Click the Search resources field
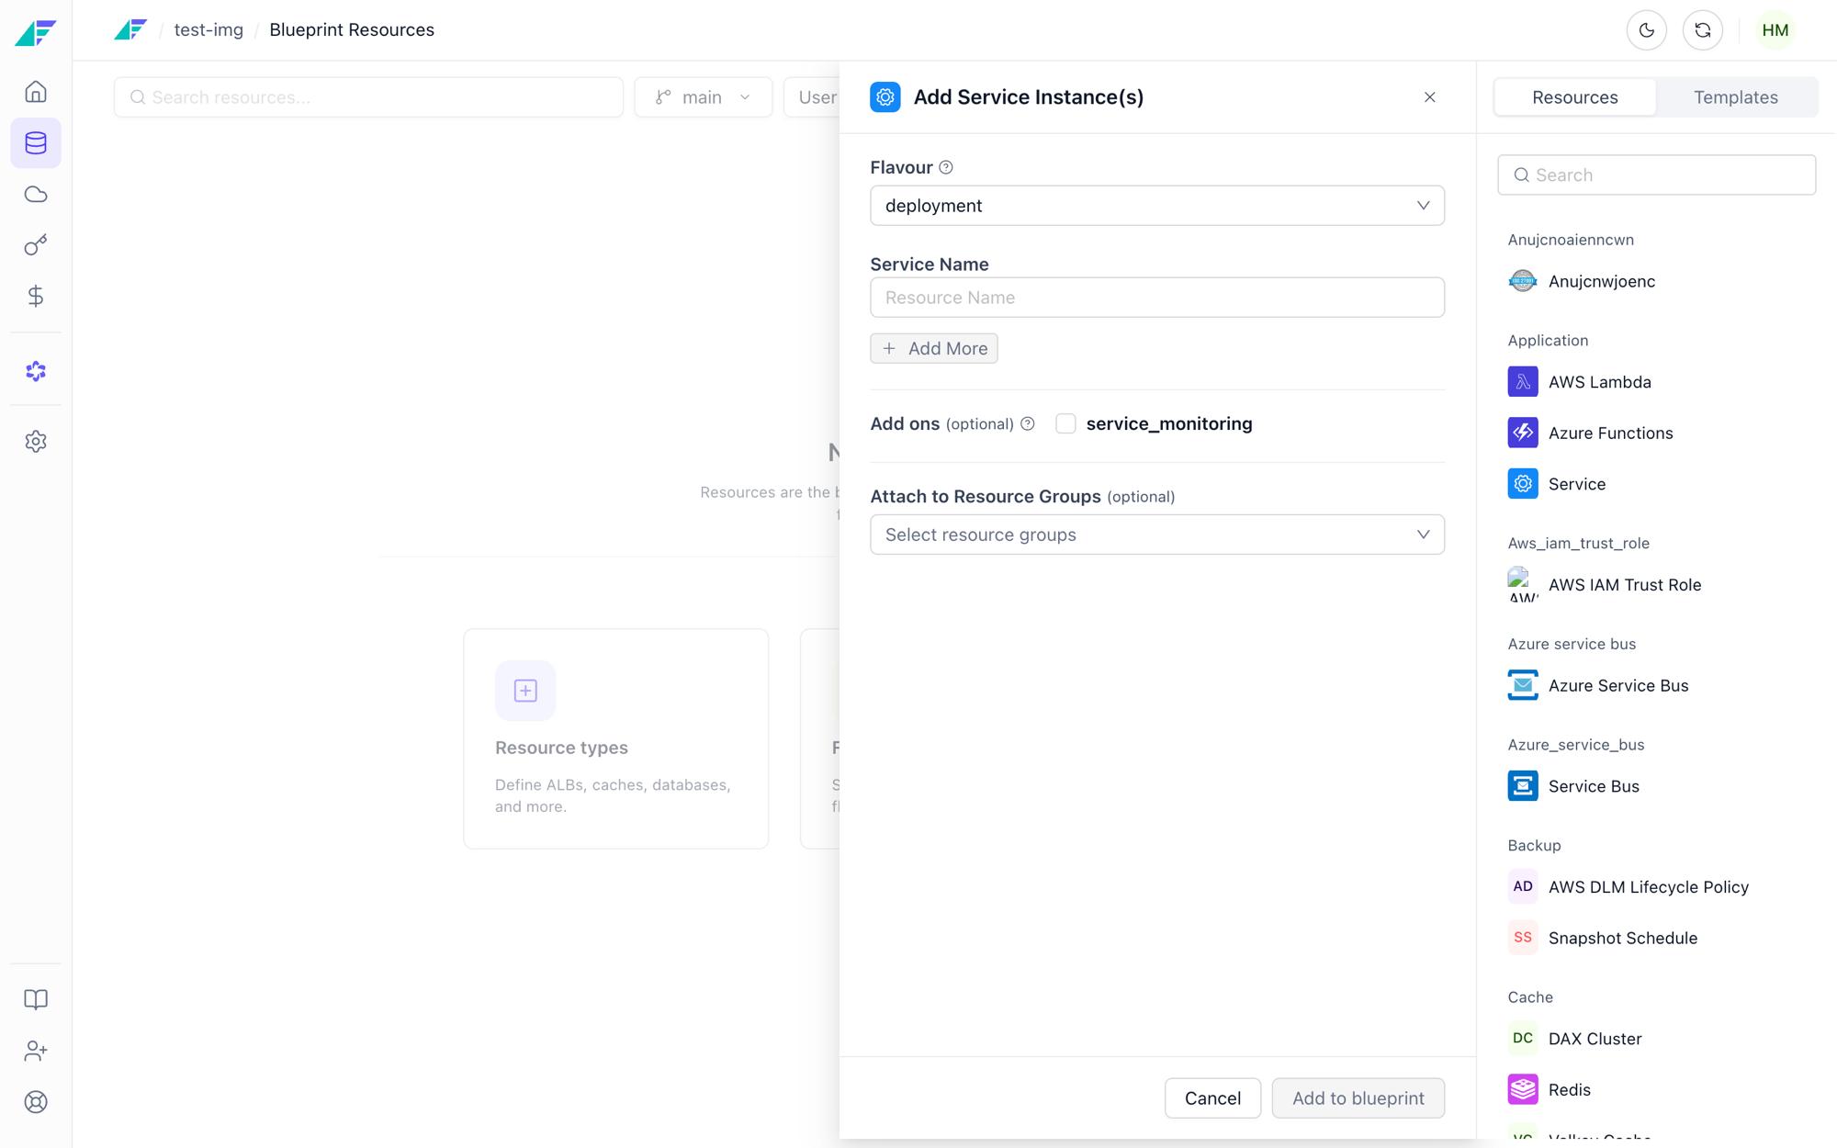The height and width of the screenshot is (1148, 1837). tap(368, 97)
